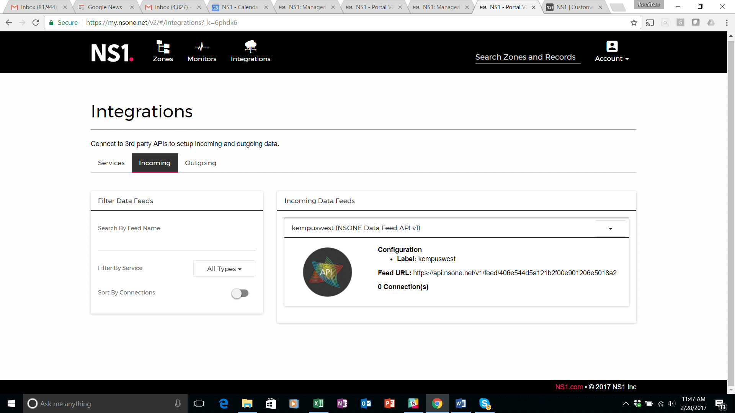Click the browser reload icon
Screen dimensions: 735x413
[36, 23]
